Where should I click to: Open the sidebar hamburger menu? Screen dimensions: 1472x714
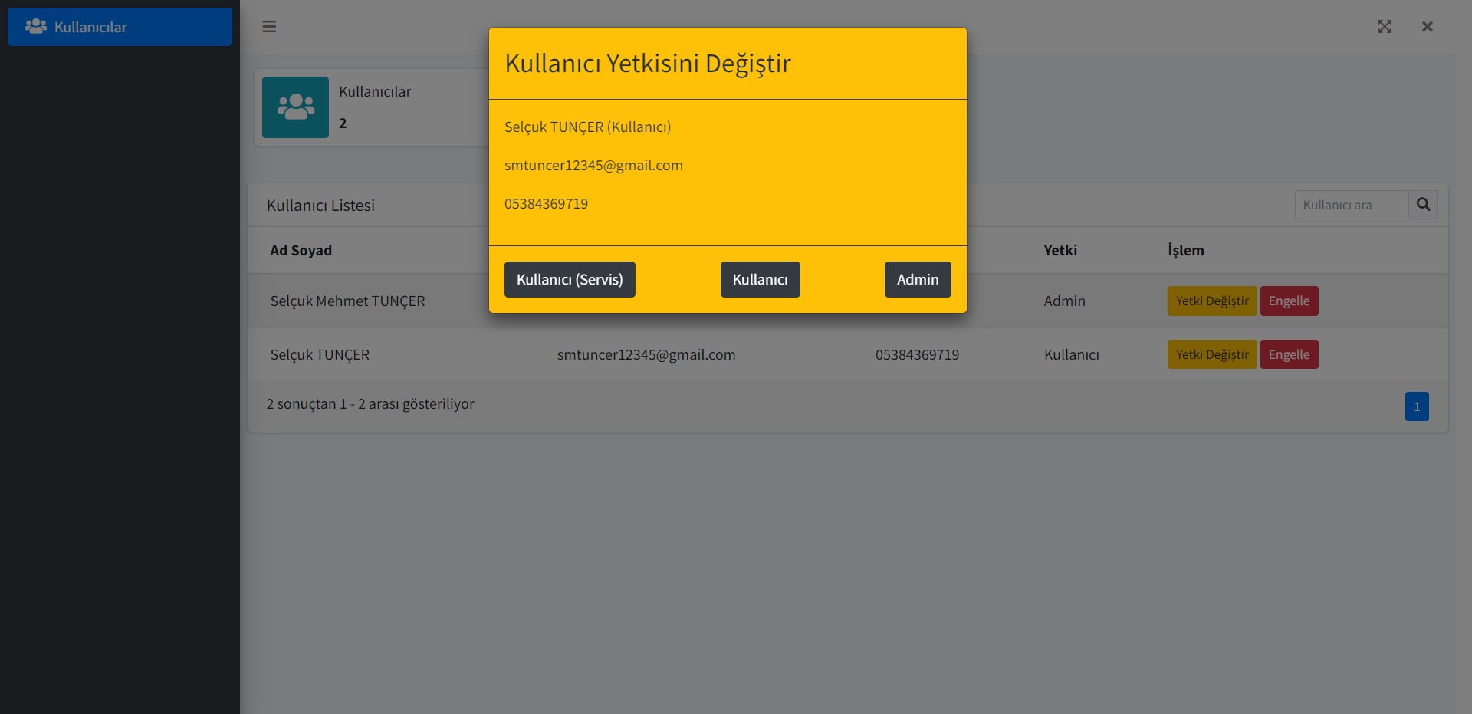pyautogui.click(x=270, y=27)
